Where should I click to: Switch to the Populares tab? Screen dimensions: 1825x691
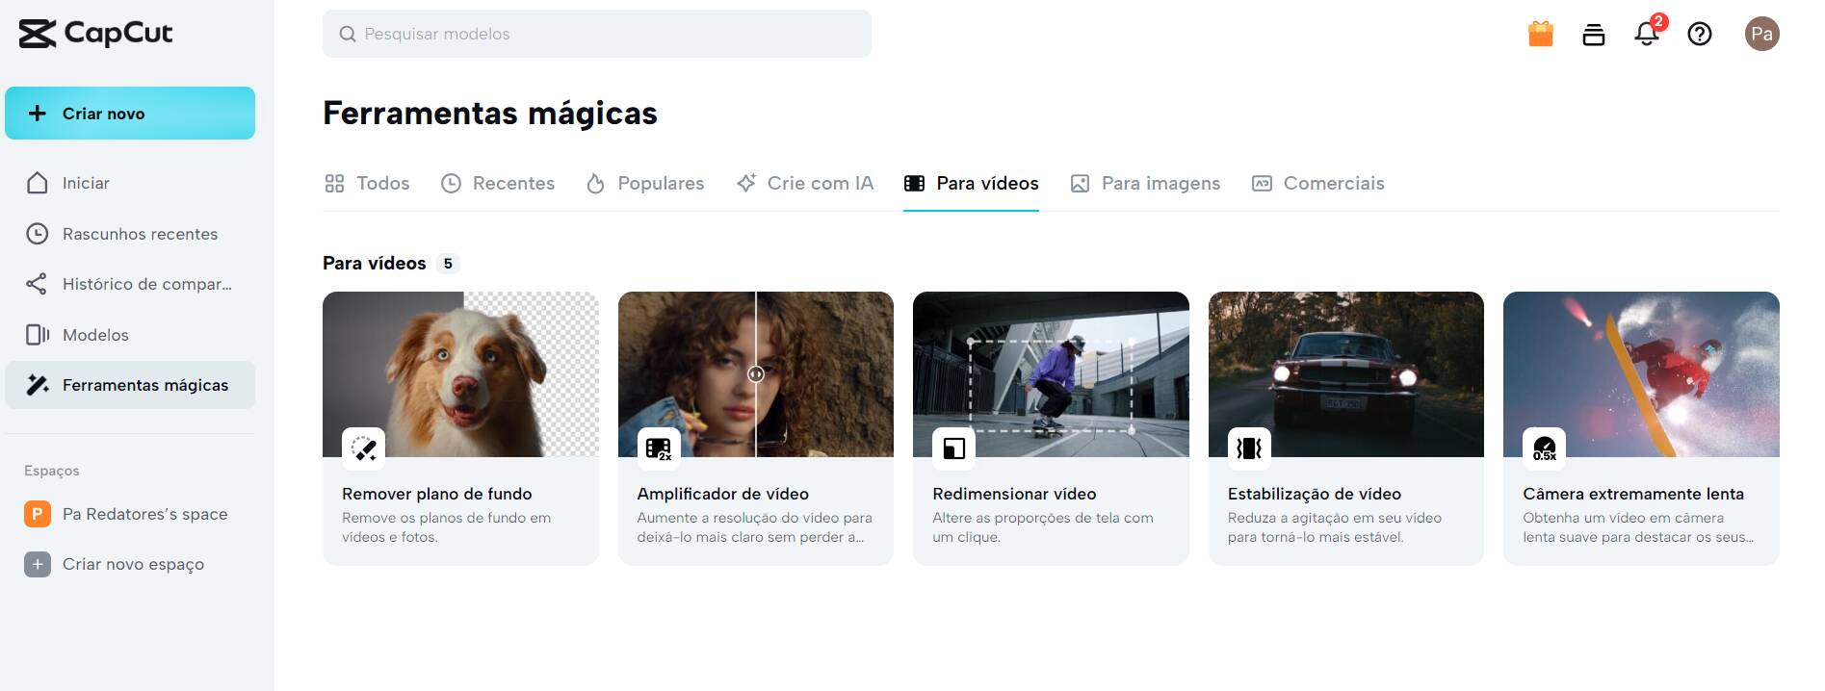coord(645,183)
